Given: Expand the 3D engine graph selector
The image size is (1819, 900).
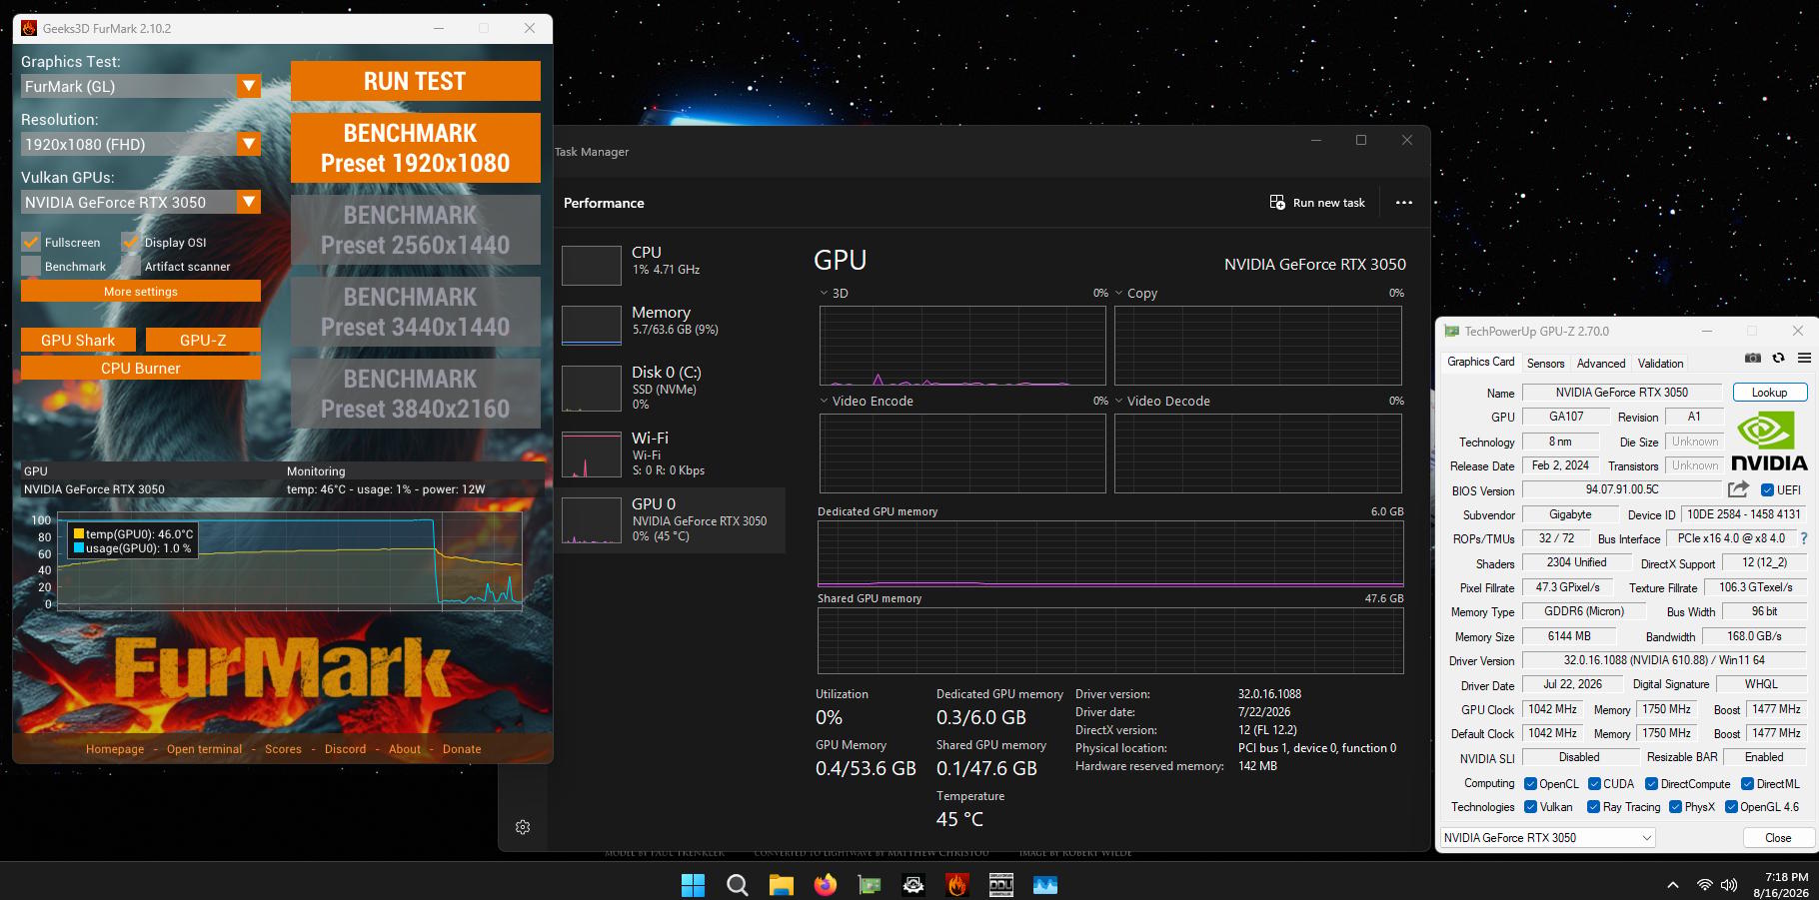Looking at the screenshot, I should click(x=825, y=294).
